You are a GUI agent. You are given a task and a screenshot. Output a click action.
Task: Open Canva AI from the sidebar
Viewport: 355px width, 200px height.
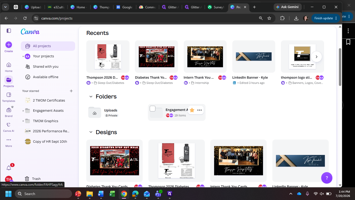9,125
